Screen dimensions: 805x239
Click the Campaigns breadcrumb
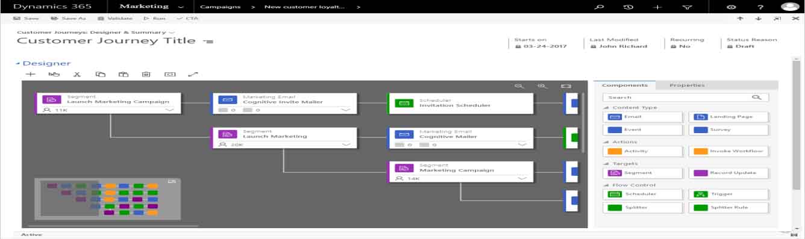(220, 7)
